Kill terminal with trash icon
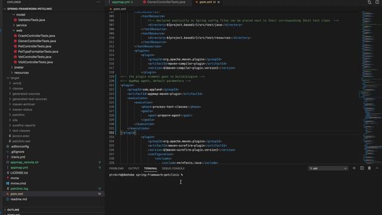Image resolution: width=382 pixels, height=215 pixels. point(369,168)
